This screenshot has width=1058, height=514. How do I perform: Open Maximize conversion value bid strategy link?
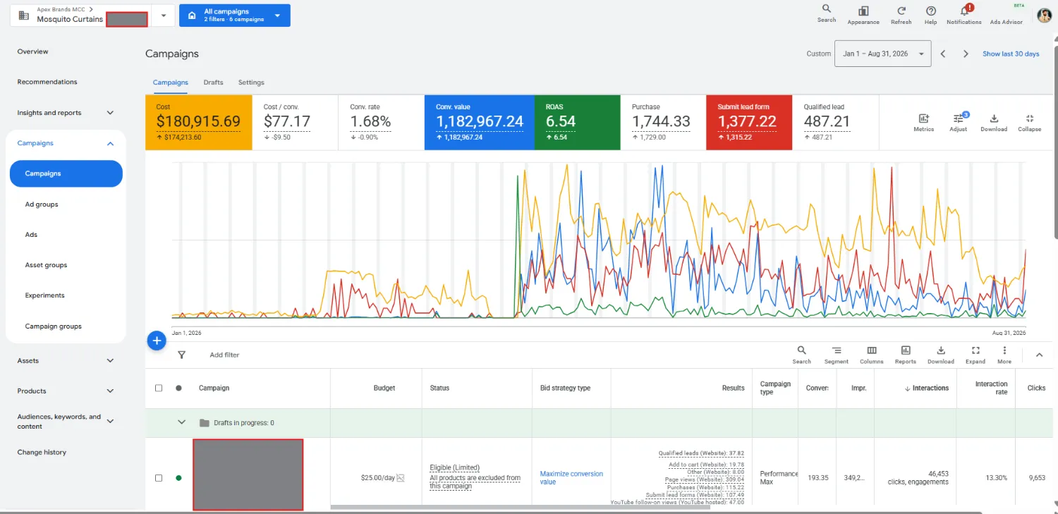[x=571, y=478]
